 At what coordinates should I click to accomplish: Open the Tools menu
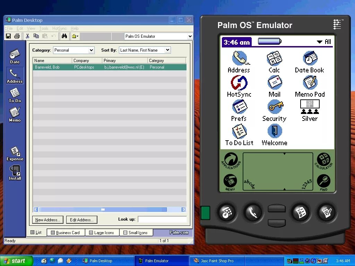(x=44, y=28)
